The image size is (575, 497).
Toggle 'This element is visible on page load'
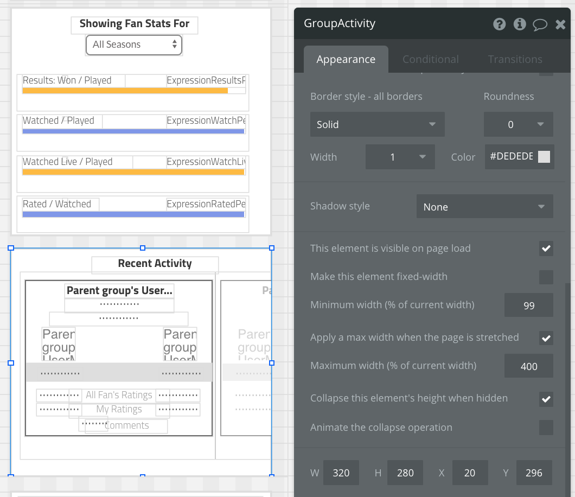(546, 248)
